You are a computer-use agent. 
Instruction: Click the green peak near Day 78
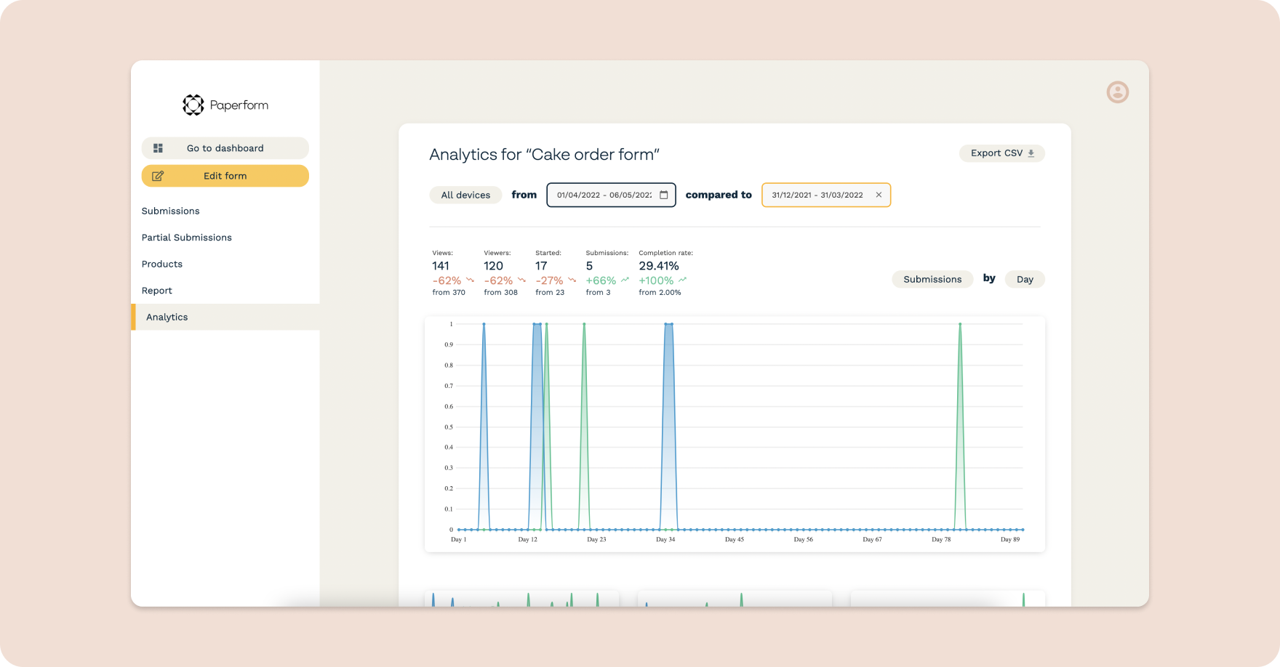coord(960,325)
